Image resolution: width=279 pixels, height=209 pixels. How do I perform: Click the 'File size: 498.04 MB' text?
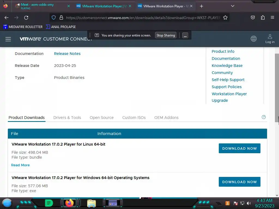tap(30, 152)
